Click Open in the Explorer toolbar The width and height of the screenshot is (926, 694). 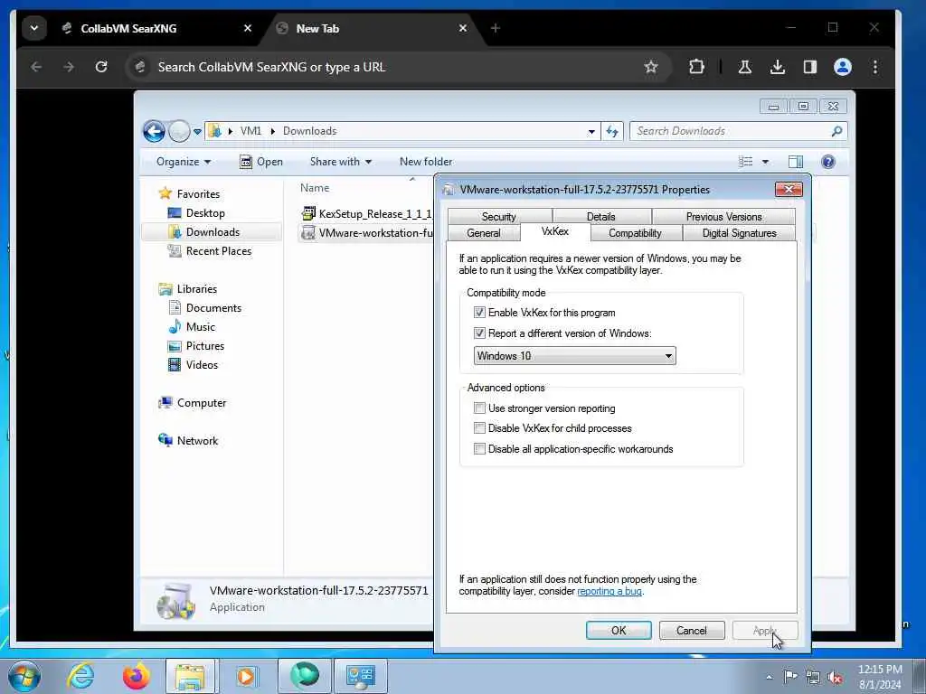[x=261, y=162]
